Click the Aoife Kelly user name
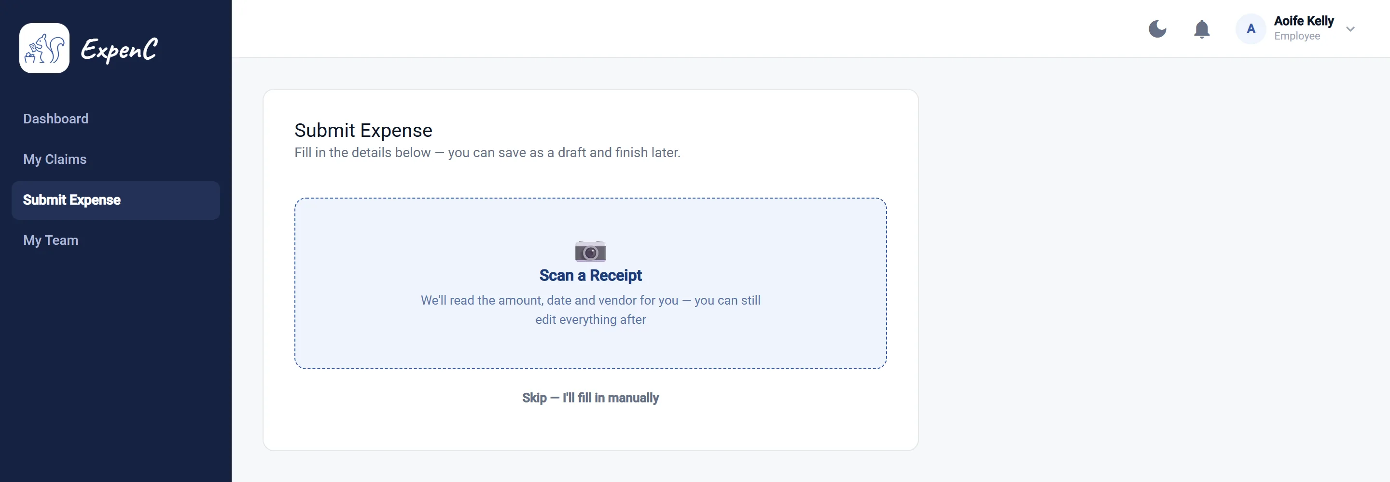Image resolution: width=1390 pixels, height=482 pixels. click(x=1304, y=21)
